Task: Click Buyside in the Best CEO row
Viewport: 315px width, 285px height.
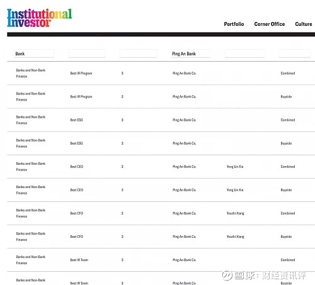Action: pos(286,190)
